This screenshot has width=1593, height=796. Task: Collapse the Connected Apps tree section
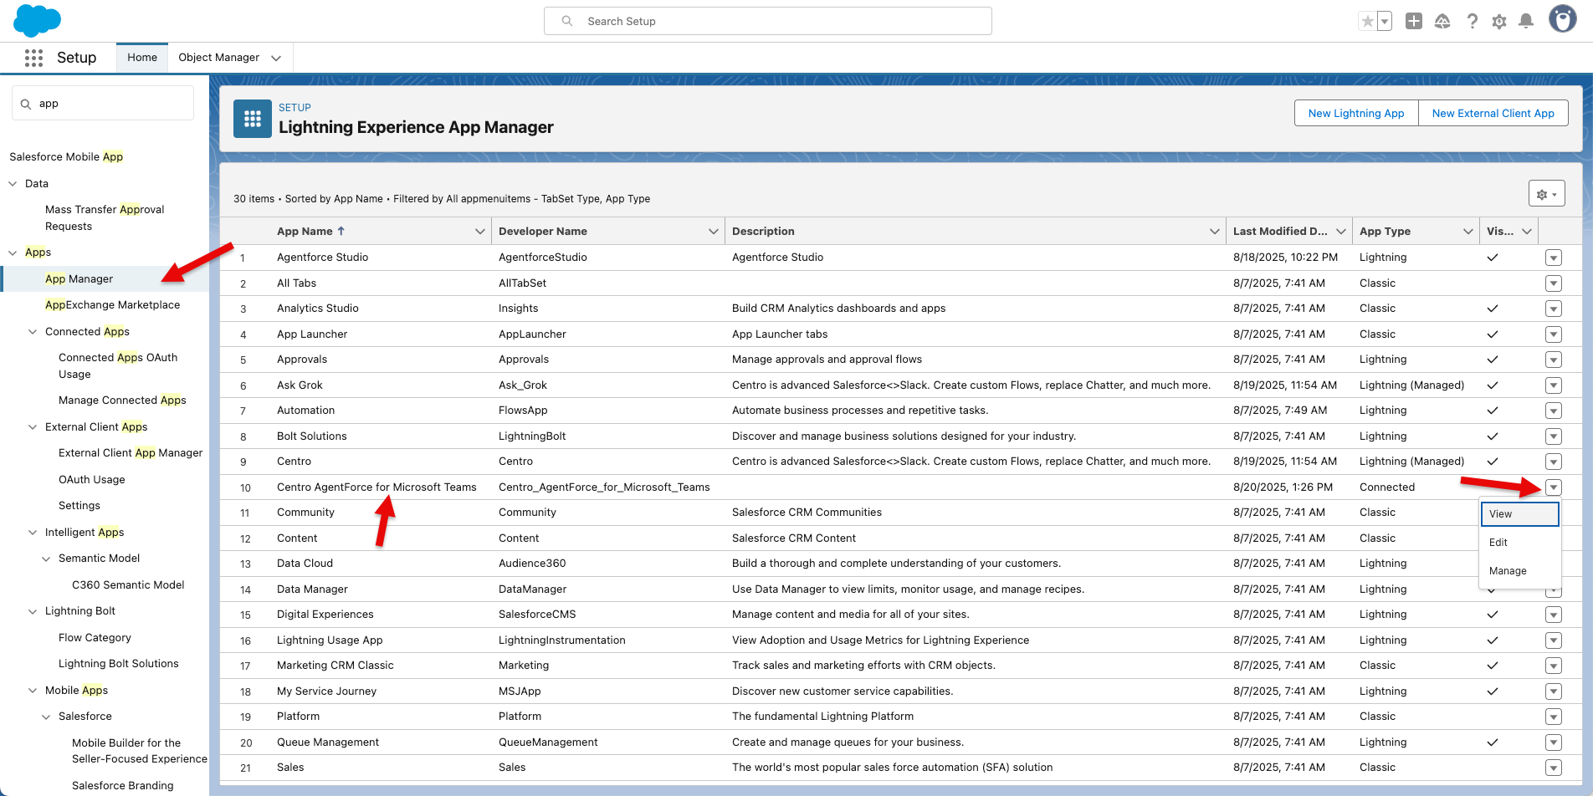click(33, 332)
